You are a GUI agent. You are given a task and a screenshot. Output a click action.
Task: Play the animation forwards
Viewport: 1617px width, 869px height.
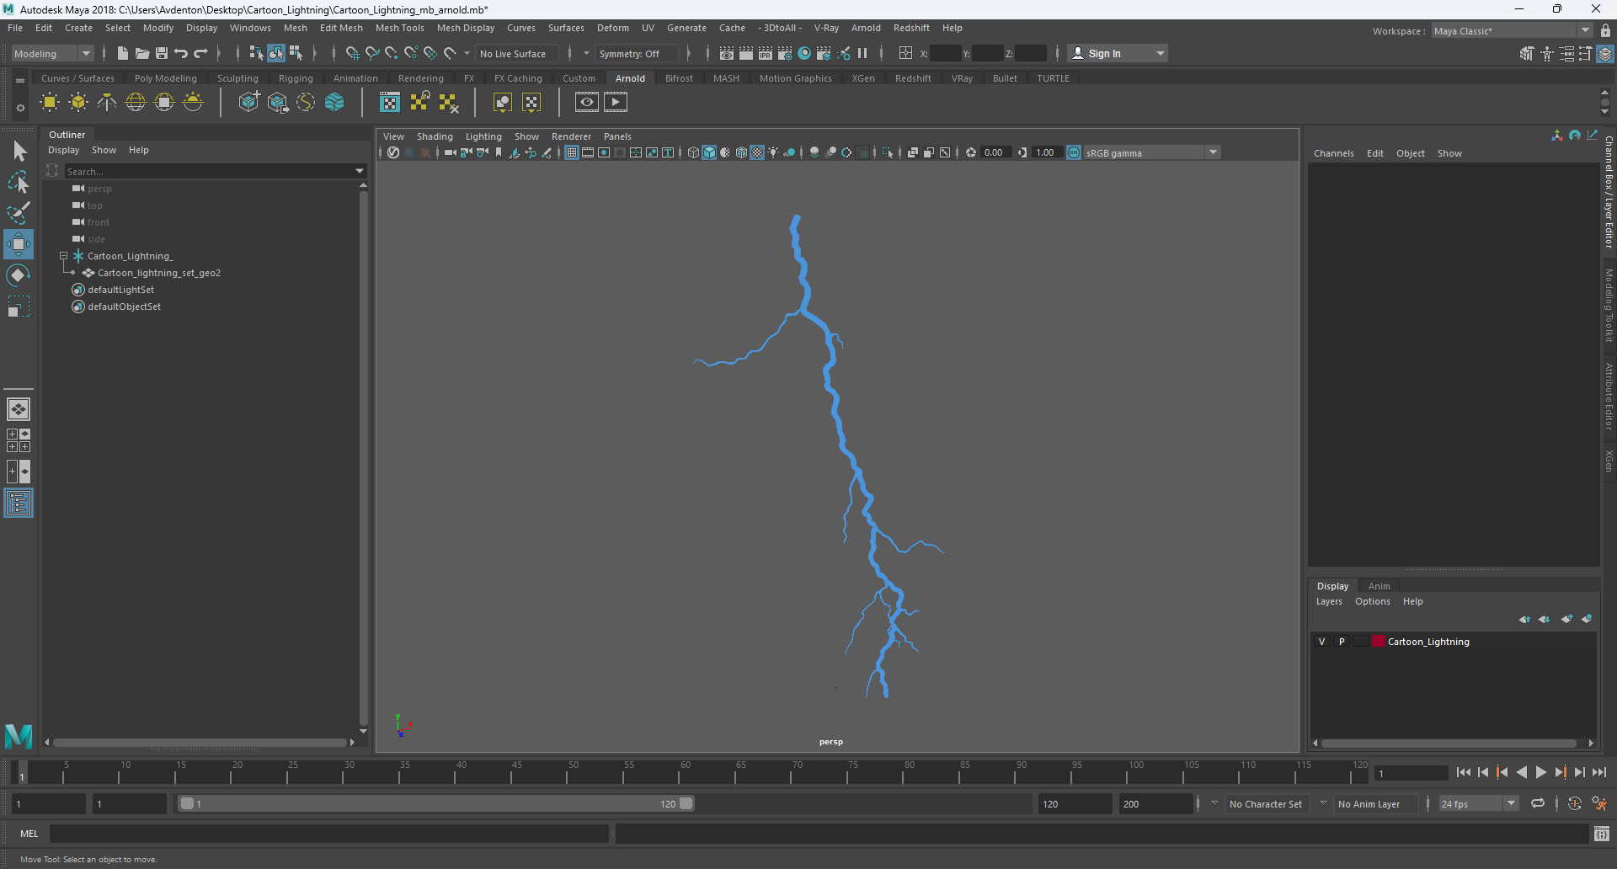click(x=1541, y=772)
